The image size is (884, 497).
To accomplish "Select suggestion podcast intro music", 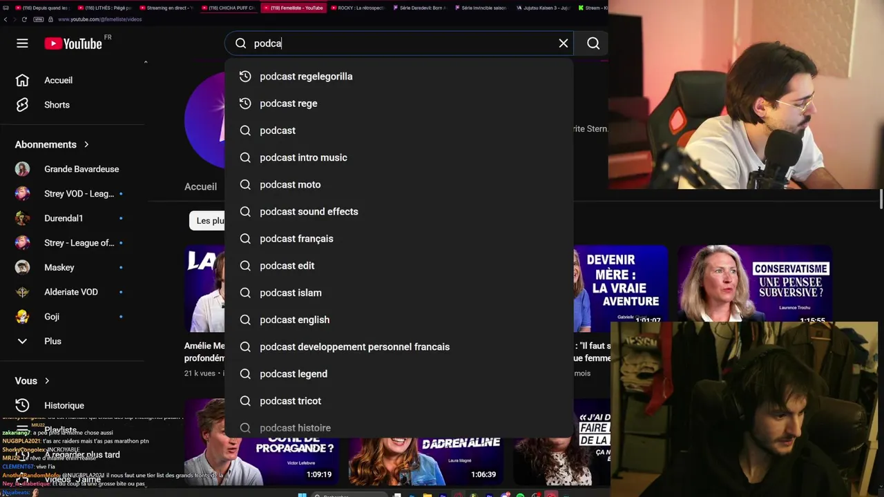I will point(399,157).
